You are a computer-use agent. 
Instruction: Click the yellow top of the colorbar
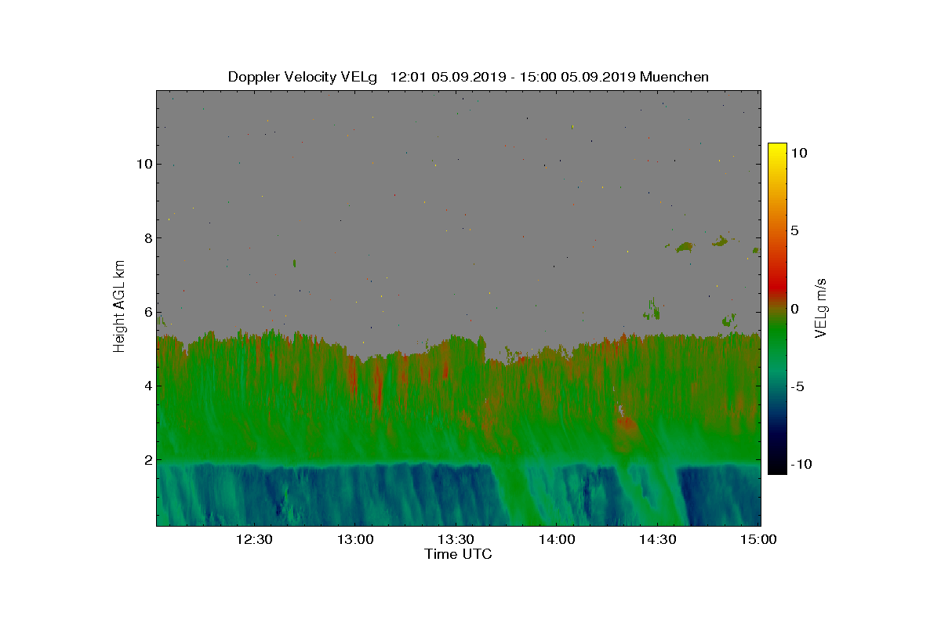click(x=776, y=150)
